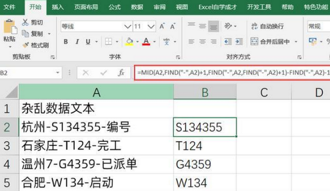The height and width of the screenshot is (191, 330).
Task: Click the accounting number format icon
Action: [313, 42]
